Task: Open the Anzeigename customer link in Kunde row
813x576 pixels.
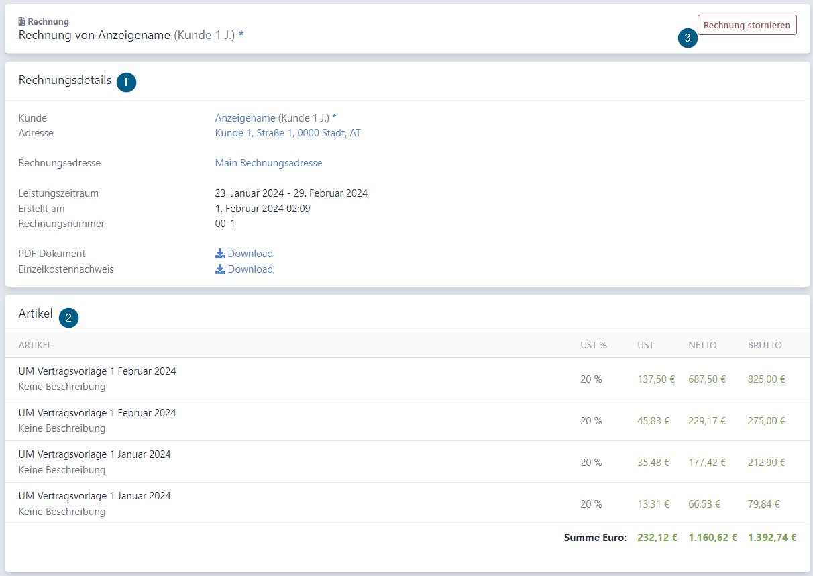Action: pos(245,118)
